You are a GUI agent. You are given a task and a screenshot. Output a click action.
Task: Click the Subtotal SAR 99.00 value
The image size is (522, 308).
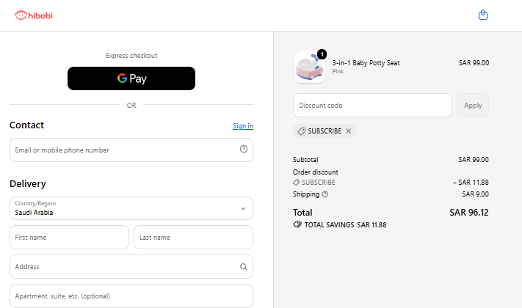(x=474, y=160)
